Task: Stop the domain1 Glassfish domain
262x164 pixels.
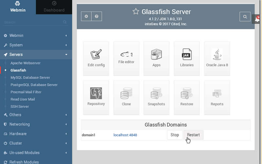Action: click(x=175, y=135)
